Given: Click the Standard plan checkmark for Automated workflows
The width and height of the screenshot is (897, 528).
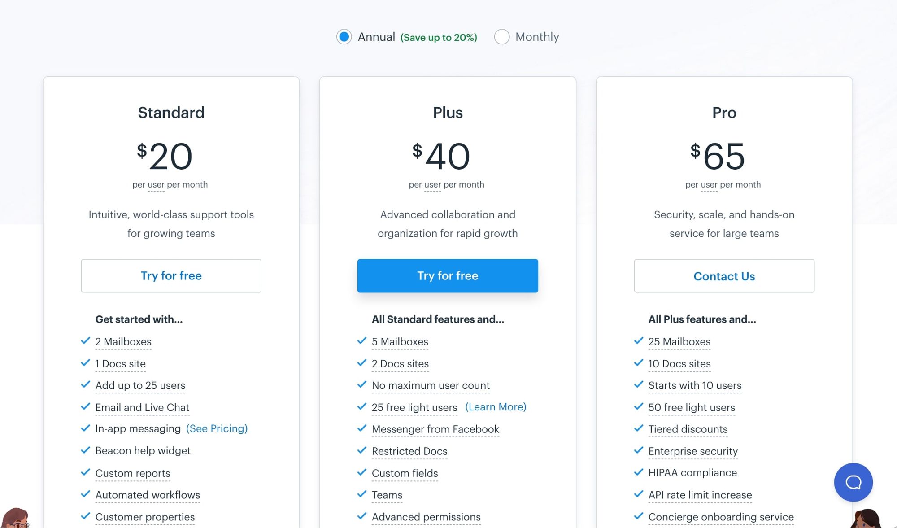Looking at the screenshot, I should click(85, 494).
